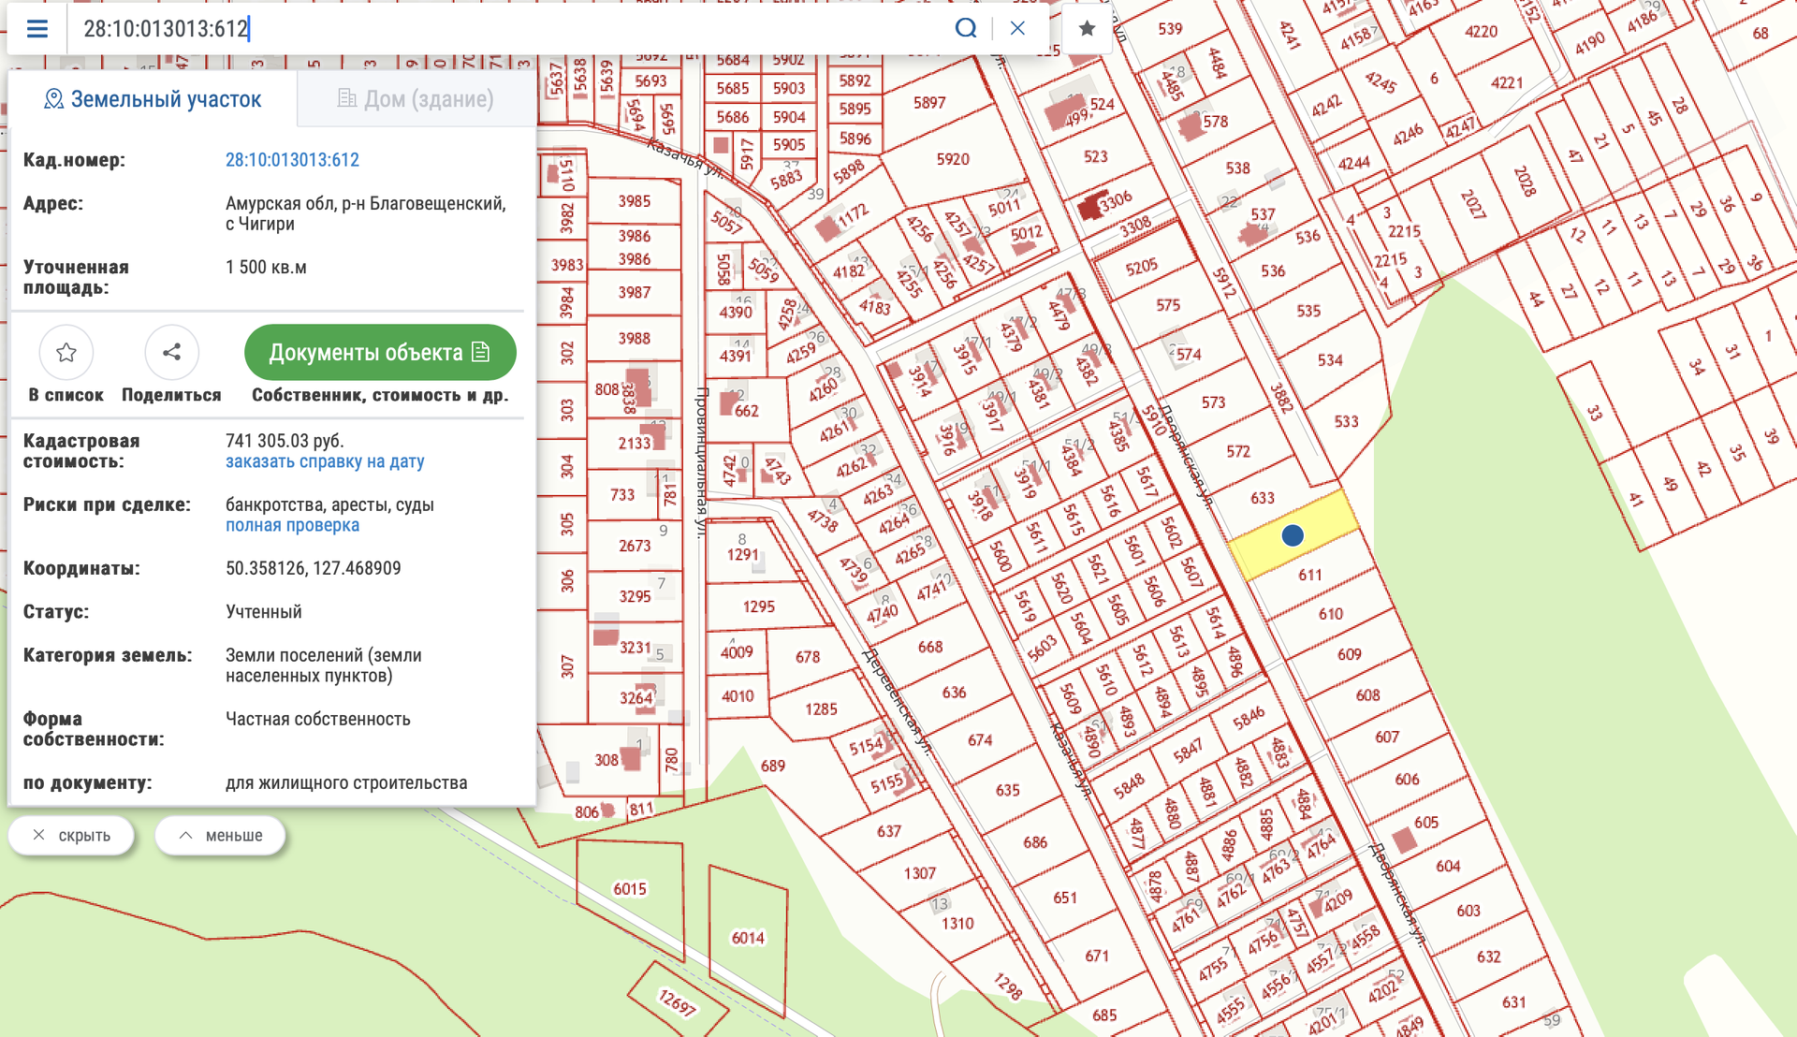Click the magnifier search icon
1797x1037 pixels.
(966, 29)
